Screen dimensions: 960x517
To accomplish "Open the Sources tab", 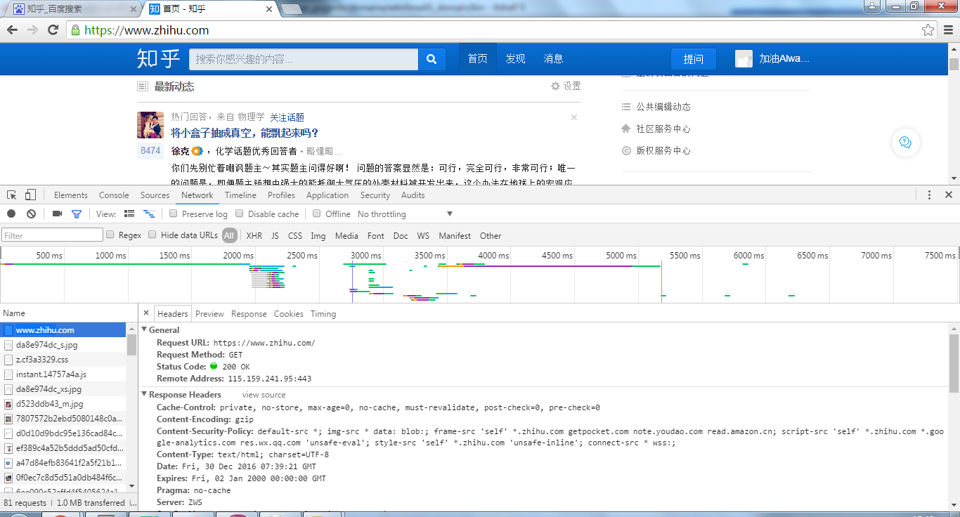I will point(155,195).
